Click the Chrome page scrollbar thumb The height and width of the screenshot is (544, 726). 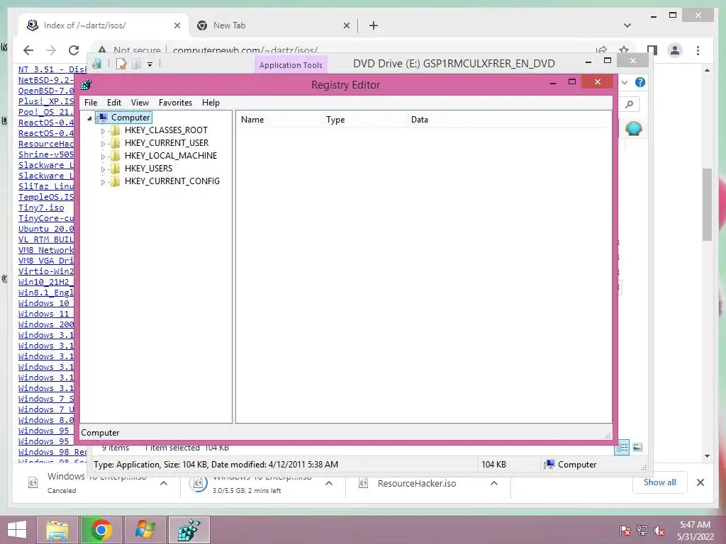(x=707, y=204)
